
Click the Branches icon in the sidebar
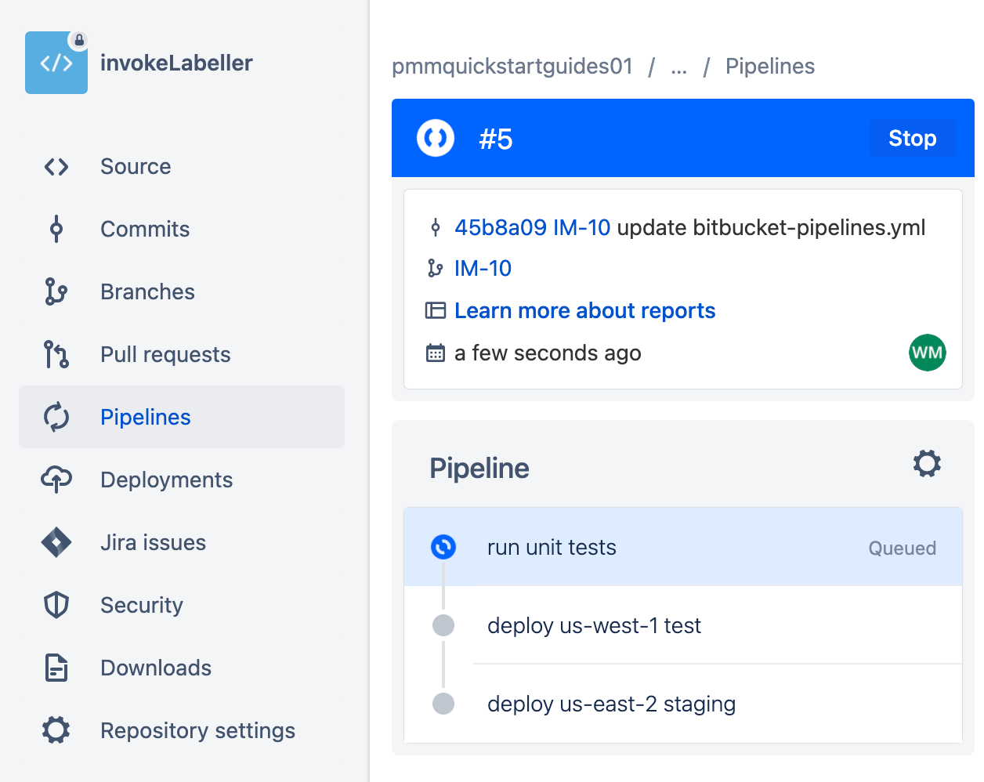tap(56, 291)
